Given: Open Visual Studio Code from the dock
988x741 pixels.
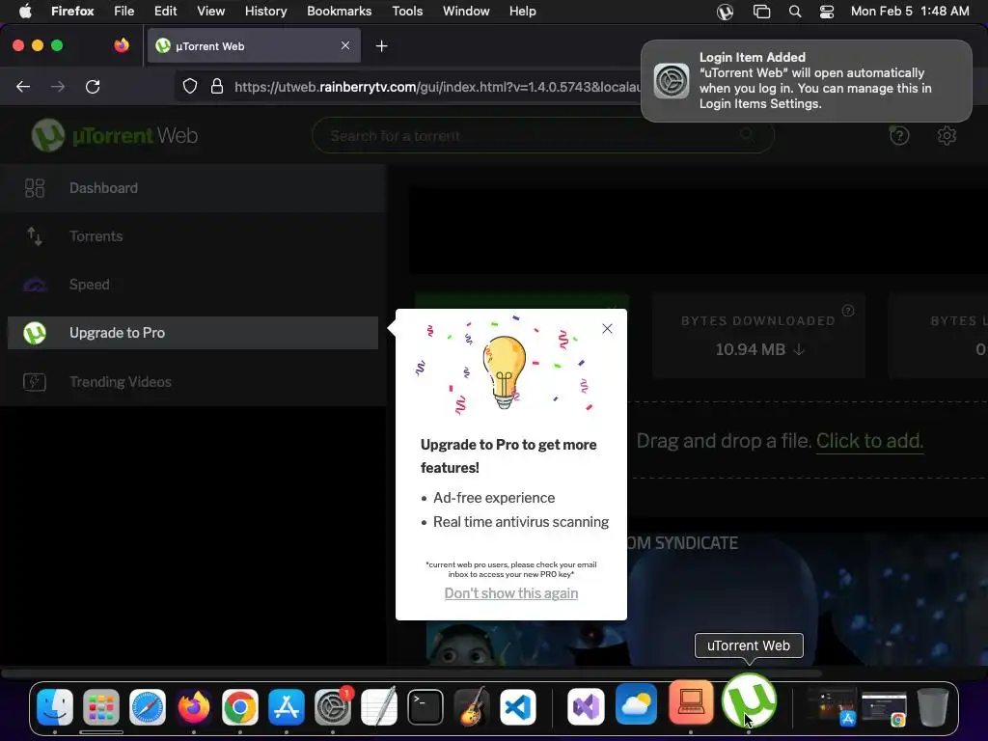Looking at the screenshot, I should tap(518, 707).
